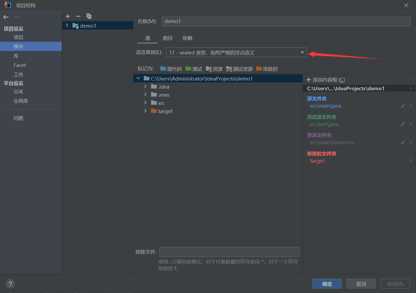
Task: Click the 排除文件 exclude files input field
Action: pyautogui.click(x=229, y=252)
